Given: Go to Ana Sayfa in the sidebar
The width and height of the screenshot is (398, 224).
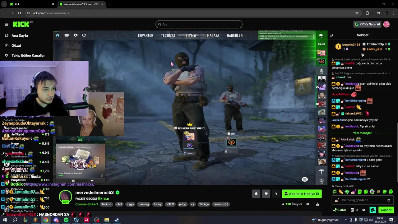Looking at the screenshot, I should click(x=20, y=35).
